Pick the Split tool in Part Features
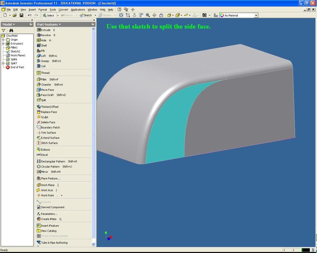Viewport: 317px width, 253px height. [x=43, y=100]
